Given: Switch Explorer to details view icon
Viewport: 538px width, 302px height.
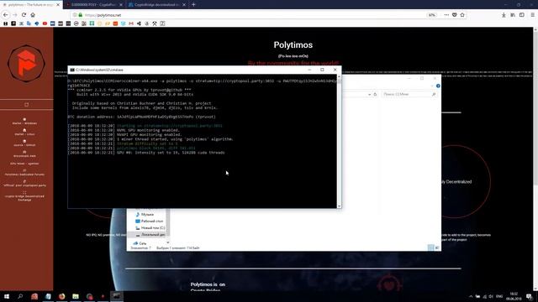Looking at the screenshot, I should tap(431, 247).
